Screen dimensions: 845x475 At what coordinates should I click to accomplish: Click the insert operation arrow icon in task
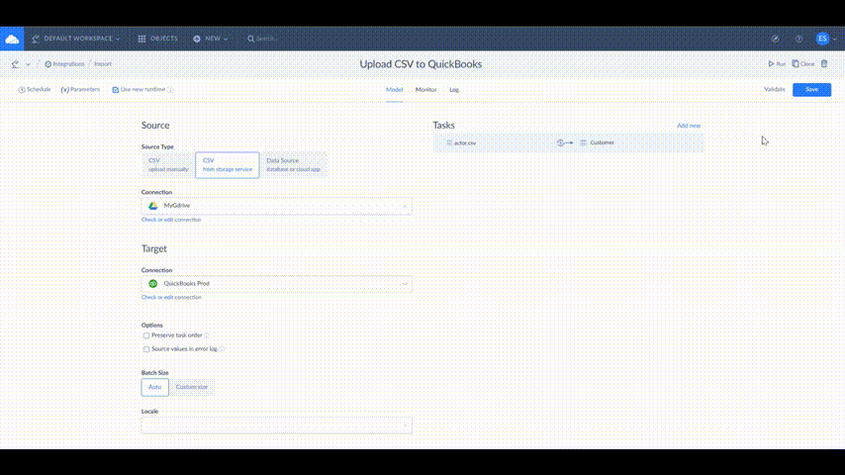[x=565, y=142]
